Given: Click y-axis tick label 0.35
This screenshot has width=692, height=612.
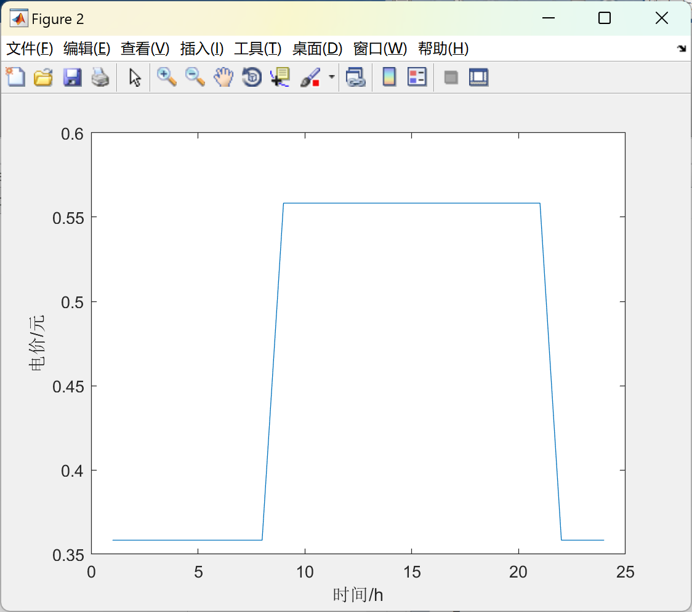Looking at the screenshot, I should coord(68,555).
